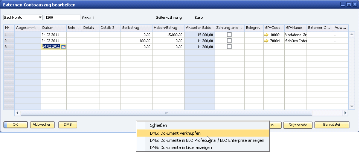This screenshot has width=360, height=152.
Task: Click the Datum column header
Action: click(54, 28)
